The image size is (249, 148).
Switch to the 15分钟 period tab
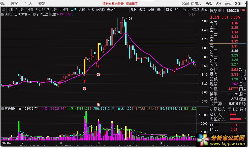40,9
